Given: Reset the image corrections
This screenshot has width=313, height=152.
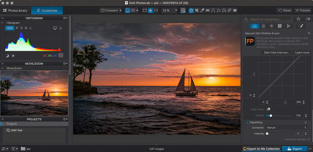Looking at the screenshot, I should [x=284, y=11].
